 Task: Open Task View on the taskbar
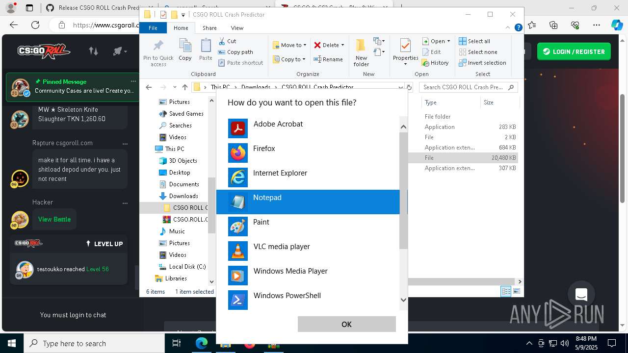pyautogui.click(x=177, y=343)
